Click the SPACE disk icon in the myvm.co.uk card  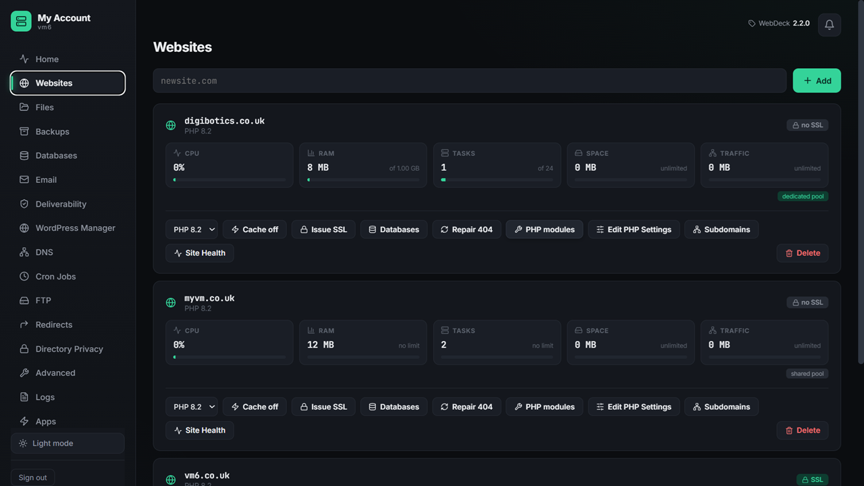click(x=578, y=331)
